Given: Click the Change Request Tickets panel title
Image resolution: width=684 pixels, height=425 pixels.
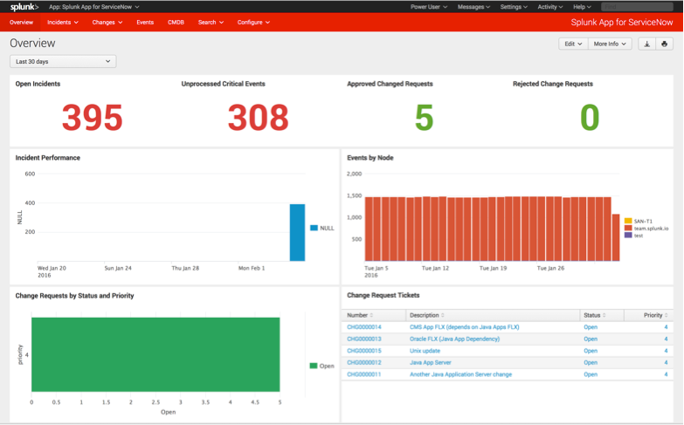Looking at the screenshot, I should (383, 295).
